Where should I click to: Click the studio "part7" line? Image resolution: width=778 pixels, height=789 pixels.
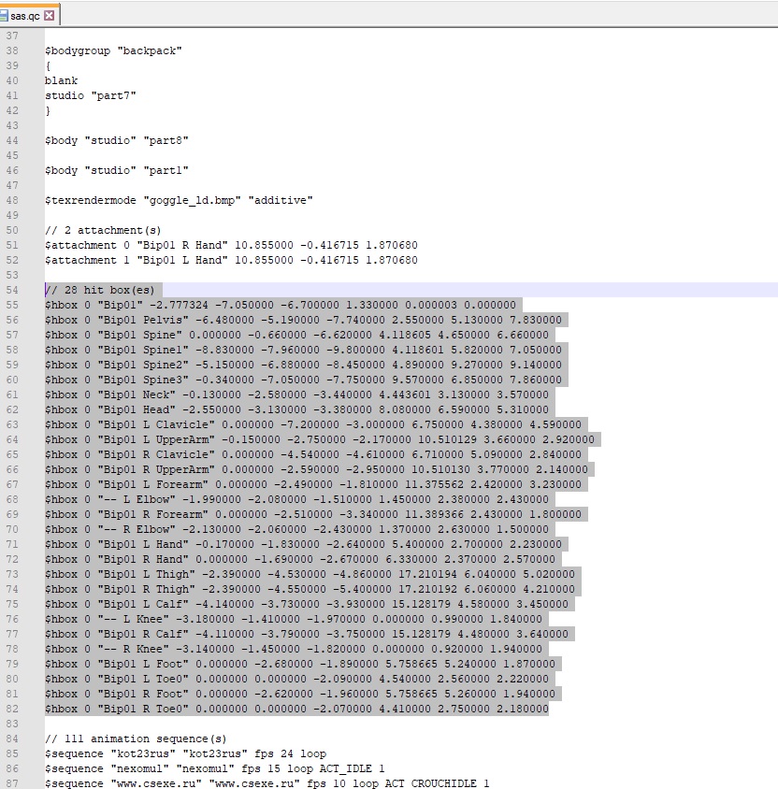coord(91,95)
